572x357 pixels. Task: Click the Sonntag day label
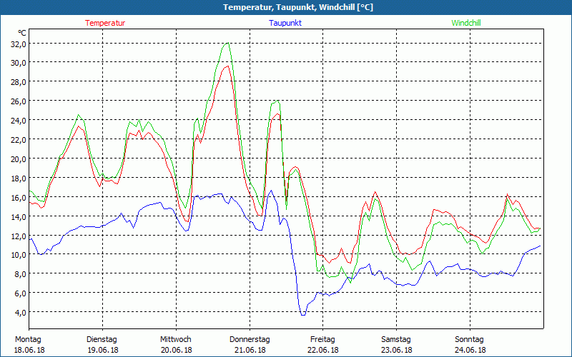469,340
